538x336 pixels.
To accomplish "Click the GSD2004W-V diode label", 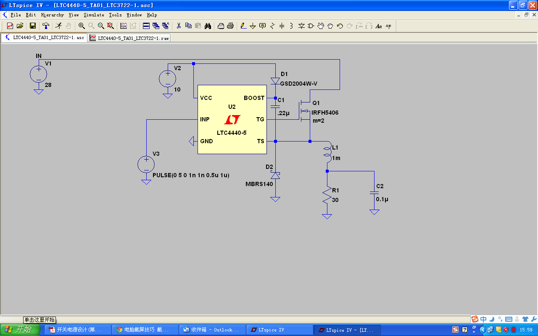I will point(299,84).
